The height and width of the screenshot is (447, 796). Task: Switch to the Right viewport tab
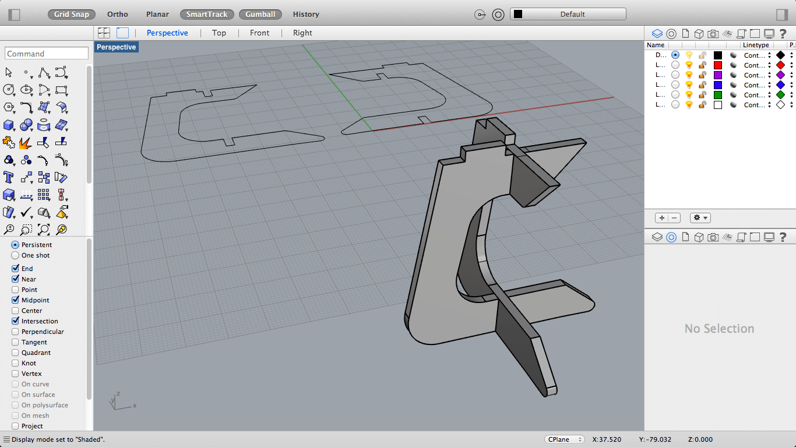[302, 33]
